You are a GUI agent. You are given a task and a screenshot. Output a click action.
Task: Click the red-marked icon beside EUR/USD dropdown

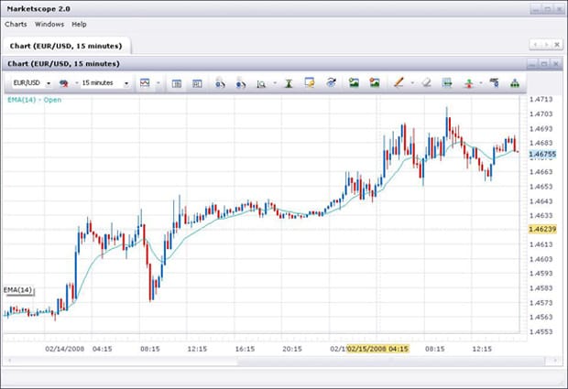(x=64, y=82)
